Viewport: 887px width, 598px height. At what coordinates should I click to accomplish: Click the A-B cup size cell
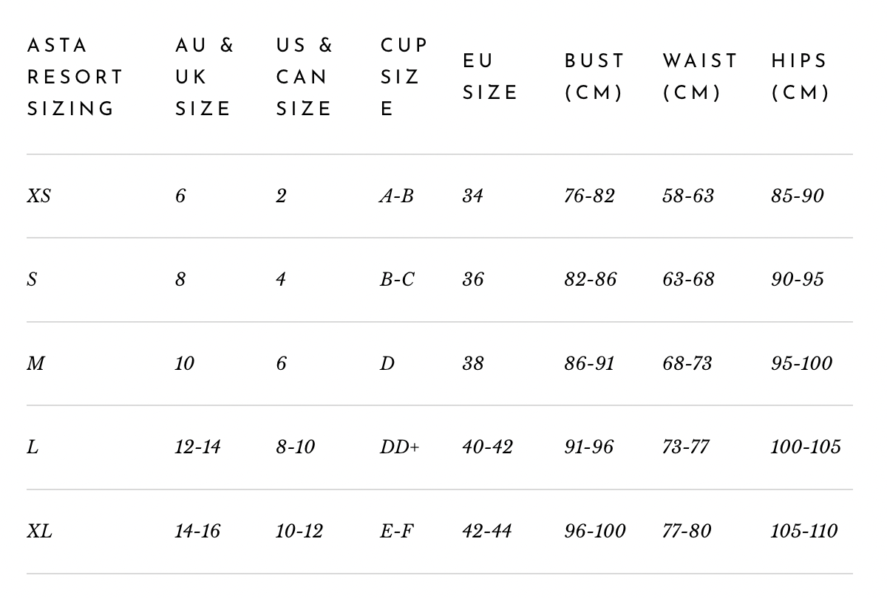[396, 196]
